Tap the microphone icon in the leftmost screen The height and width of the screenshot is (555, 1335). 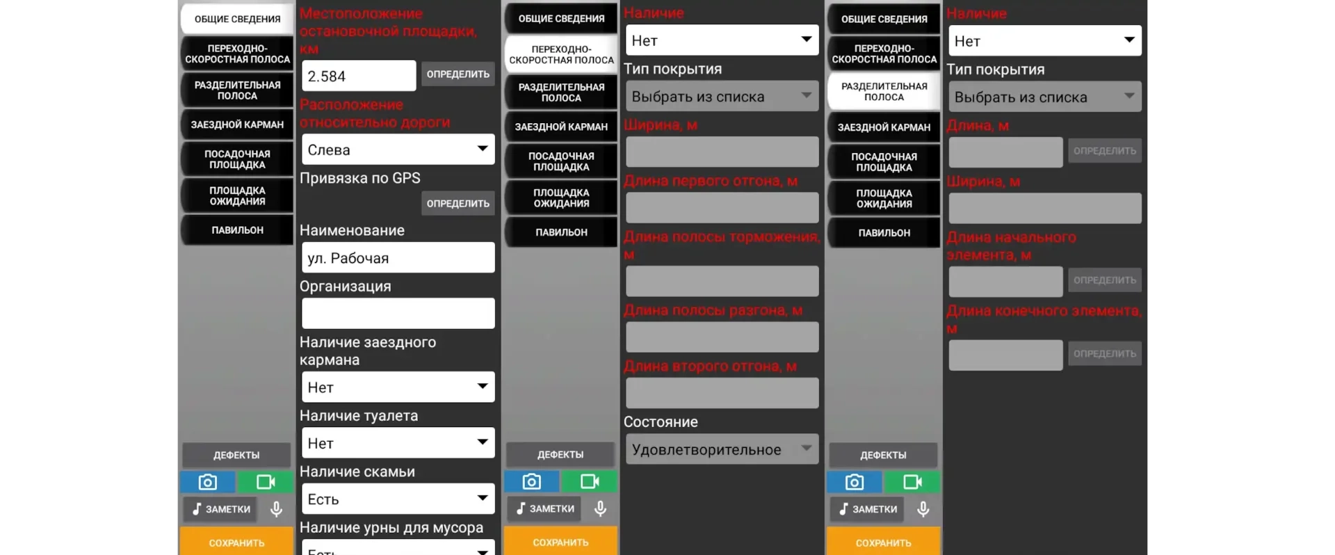[x=276, y=509]
